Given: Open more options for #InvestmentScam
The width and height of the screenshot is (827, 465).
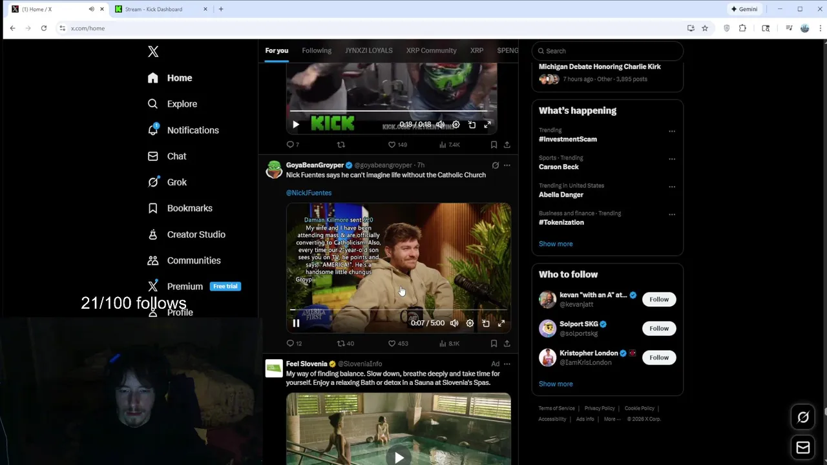Looking at the screenshot, I should coord(672,131).
